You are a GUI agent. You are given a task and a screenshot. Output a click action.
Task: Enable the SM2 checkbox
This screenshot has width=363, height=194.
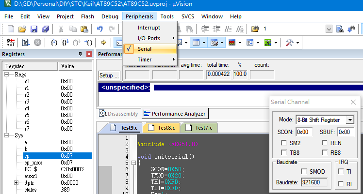coord(283,143)
